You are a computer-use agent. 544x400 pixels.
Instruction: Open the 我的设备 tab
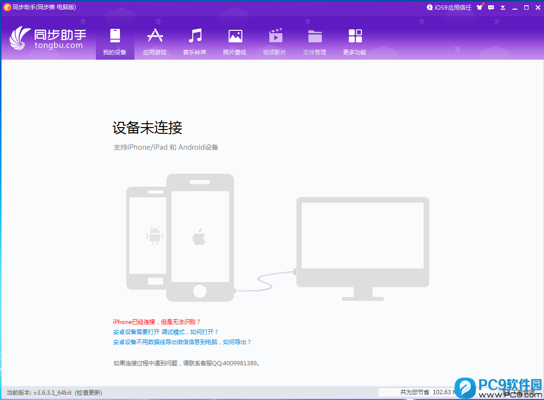[x=115, y=42]
